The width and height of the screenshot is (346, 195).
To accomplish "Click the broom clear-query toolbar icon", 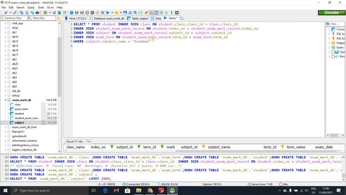I will tap(145, 12).
